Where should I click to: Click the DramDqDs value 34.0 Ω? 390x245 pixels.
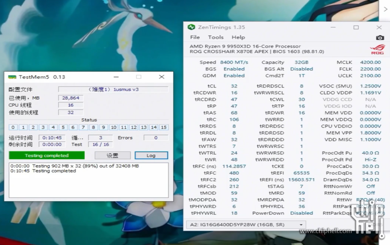[x=370, y=180]
